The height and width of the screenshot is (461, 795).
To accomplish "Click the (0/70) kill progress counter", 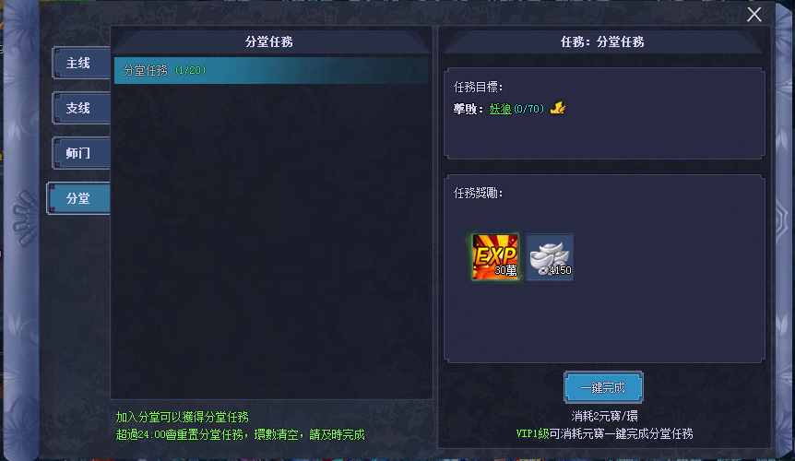I will pos(528,109).
